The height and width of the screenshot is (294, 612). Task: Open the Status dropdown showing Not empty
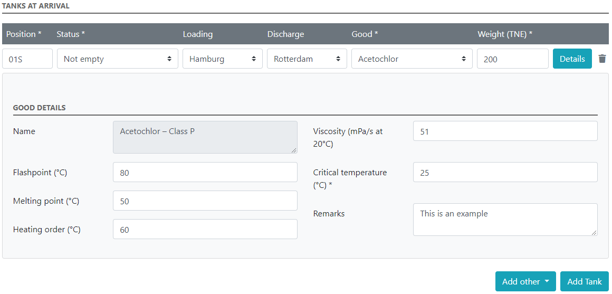point(118,59)
